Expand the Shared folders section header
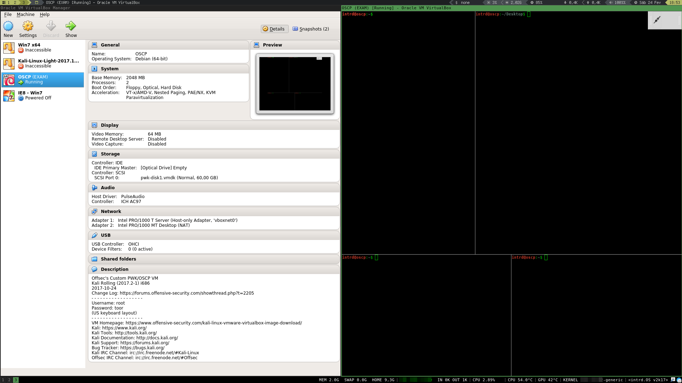Image resolution: width=682 pixels, height=383 pixels. point(214,259)
